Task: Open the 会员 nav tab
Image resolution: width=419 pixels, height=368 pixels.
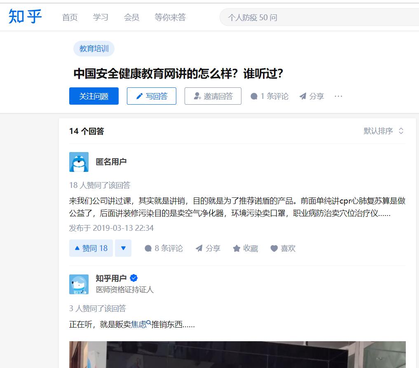Action: click(131, 17)
